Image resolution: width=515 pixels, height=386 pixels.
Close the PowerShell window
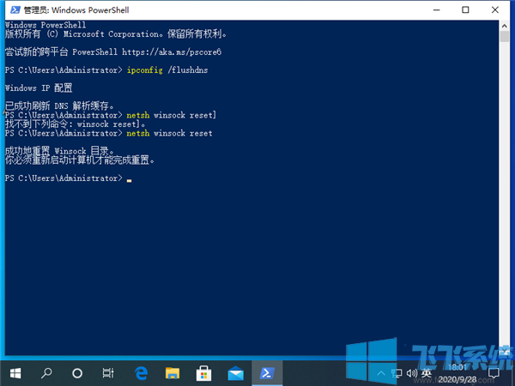pos(495,9)
